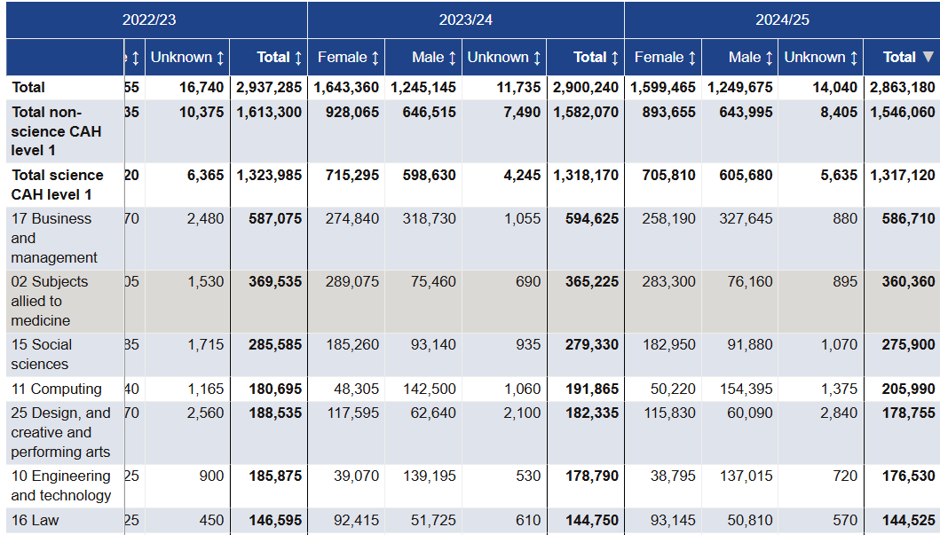Screen dimensions: 940x535
Task: Select the '17 Business and management' row label
Action: [x=54, y=238]
